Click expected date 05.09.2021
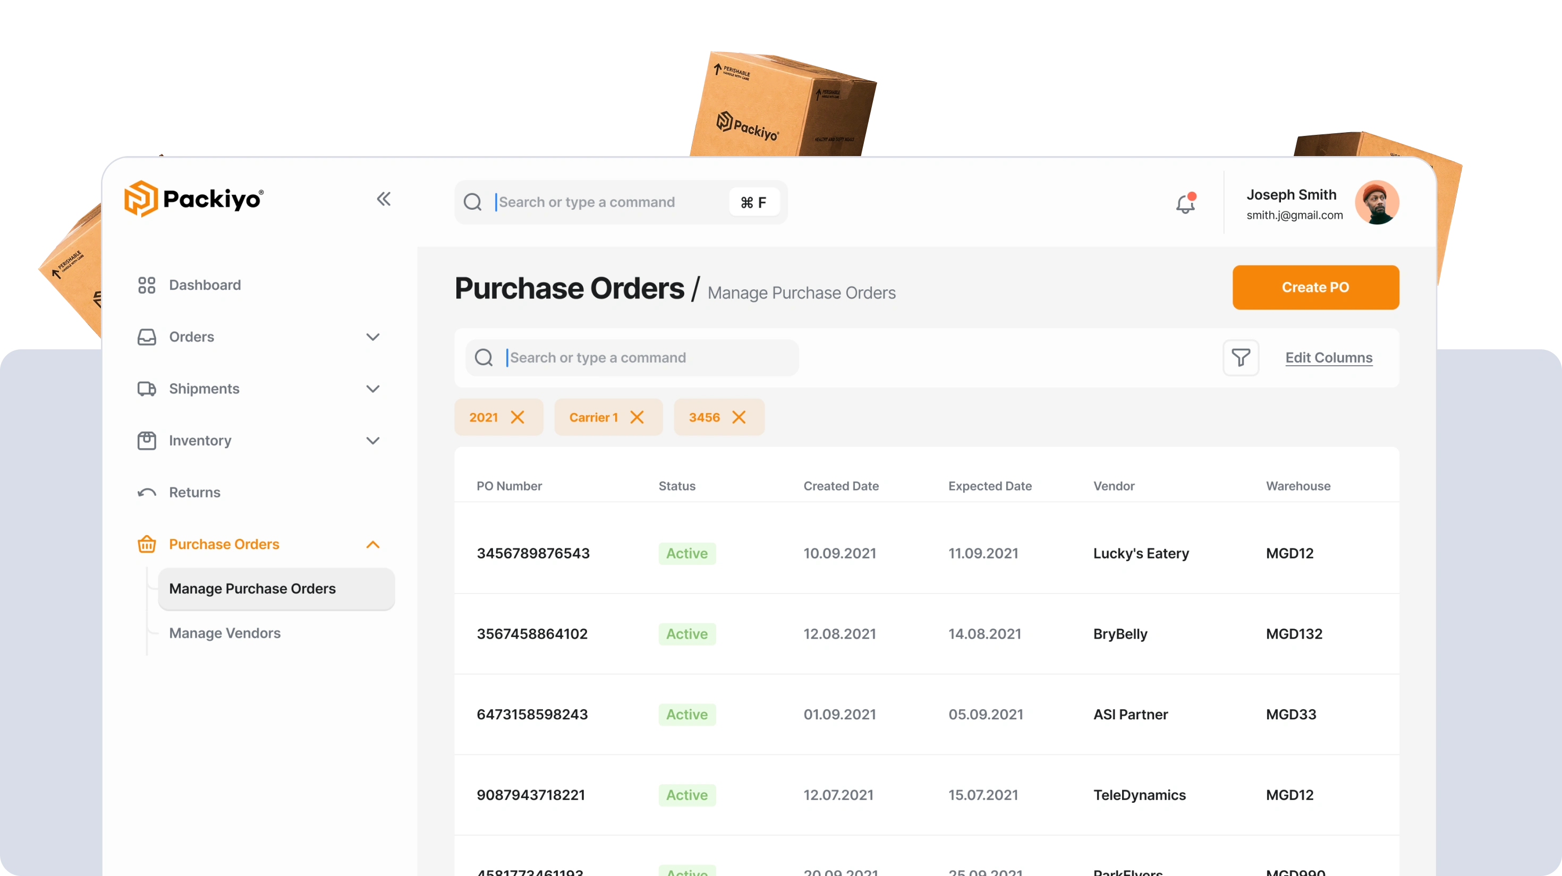 pyautogui.click(x=986, y=714)
